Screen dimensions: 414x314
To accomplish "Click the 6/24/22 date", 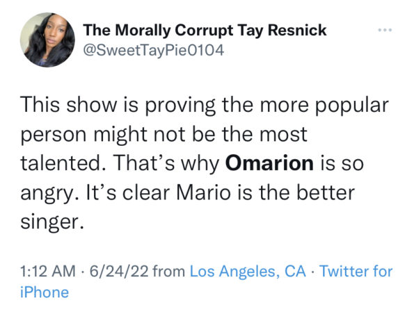I will 119,271.
